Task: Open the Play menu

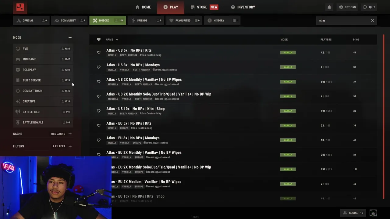Action: [171, 7]
